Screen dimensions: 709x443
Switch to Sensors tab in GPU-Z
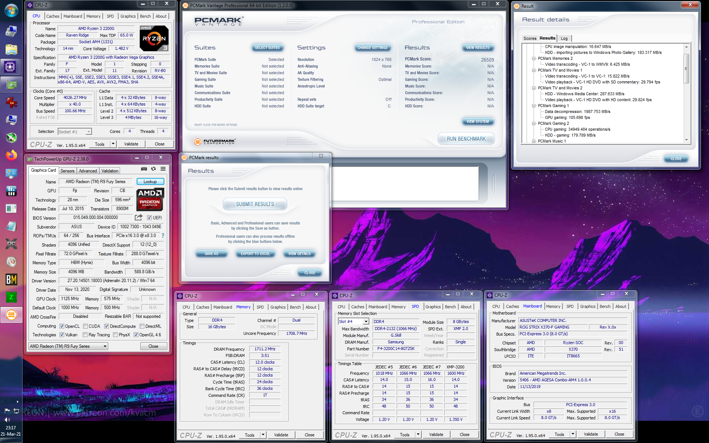(x=68, y=171)
